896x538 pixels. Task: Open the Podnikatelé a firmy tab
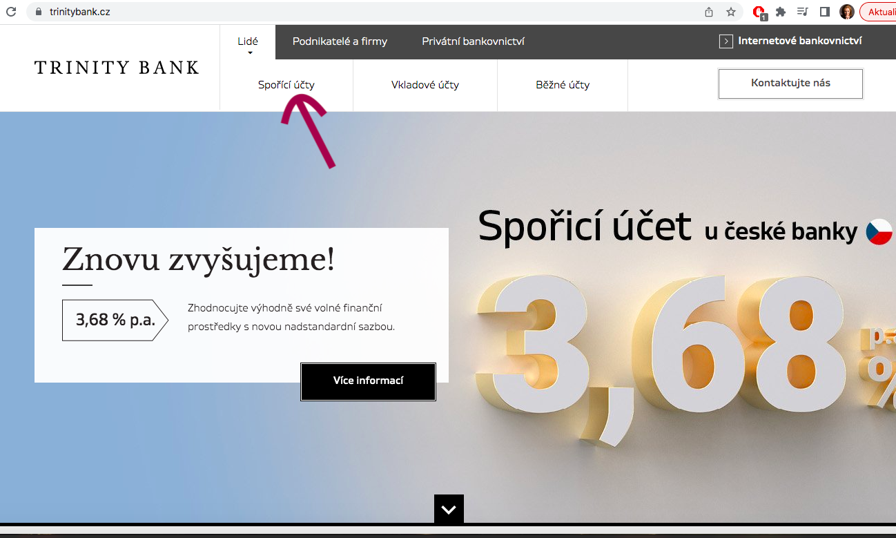340,41
